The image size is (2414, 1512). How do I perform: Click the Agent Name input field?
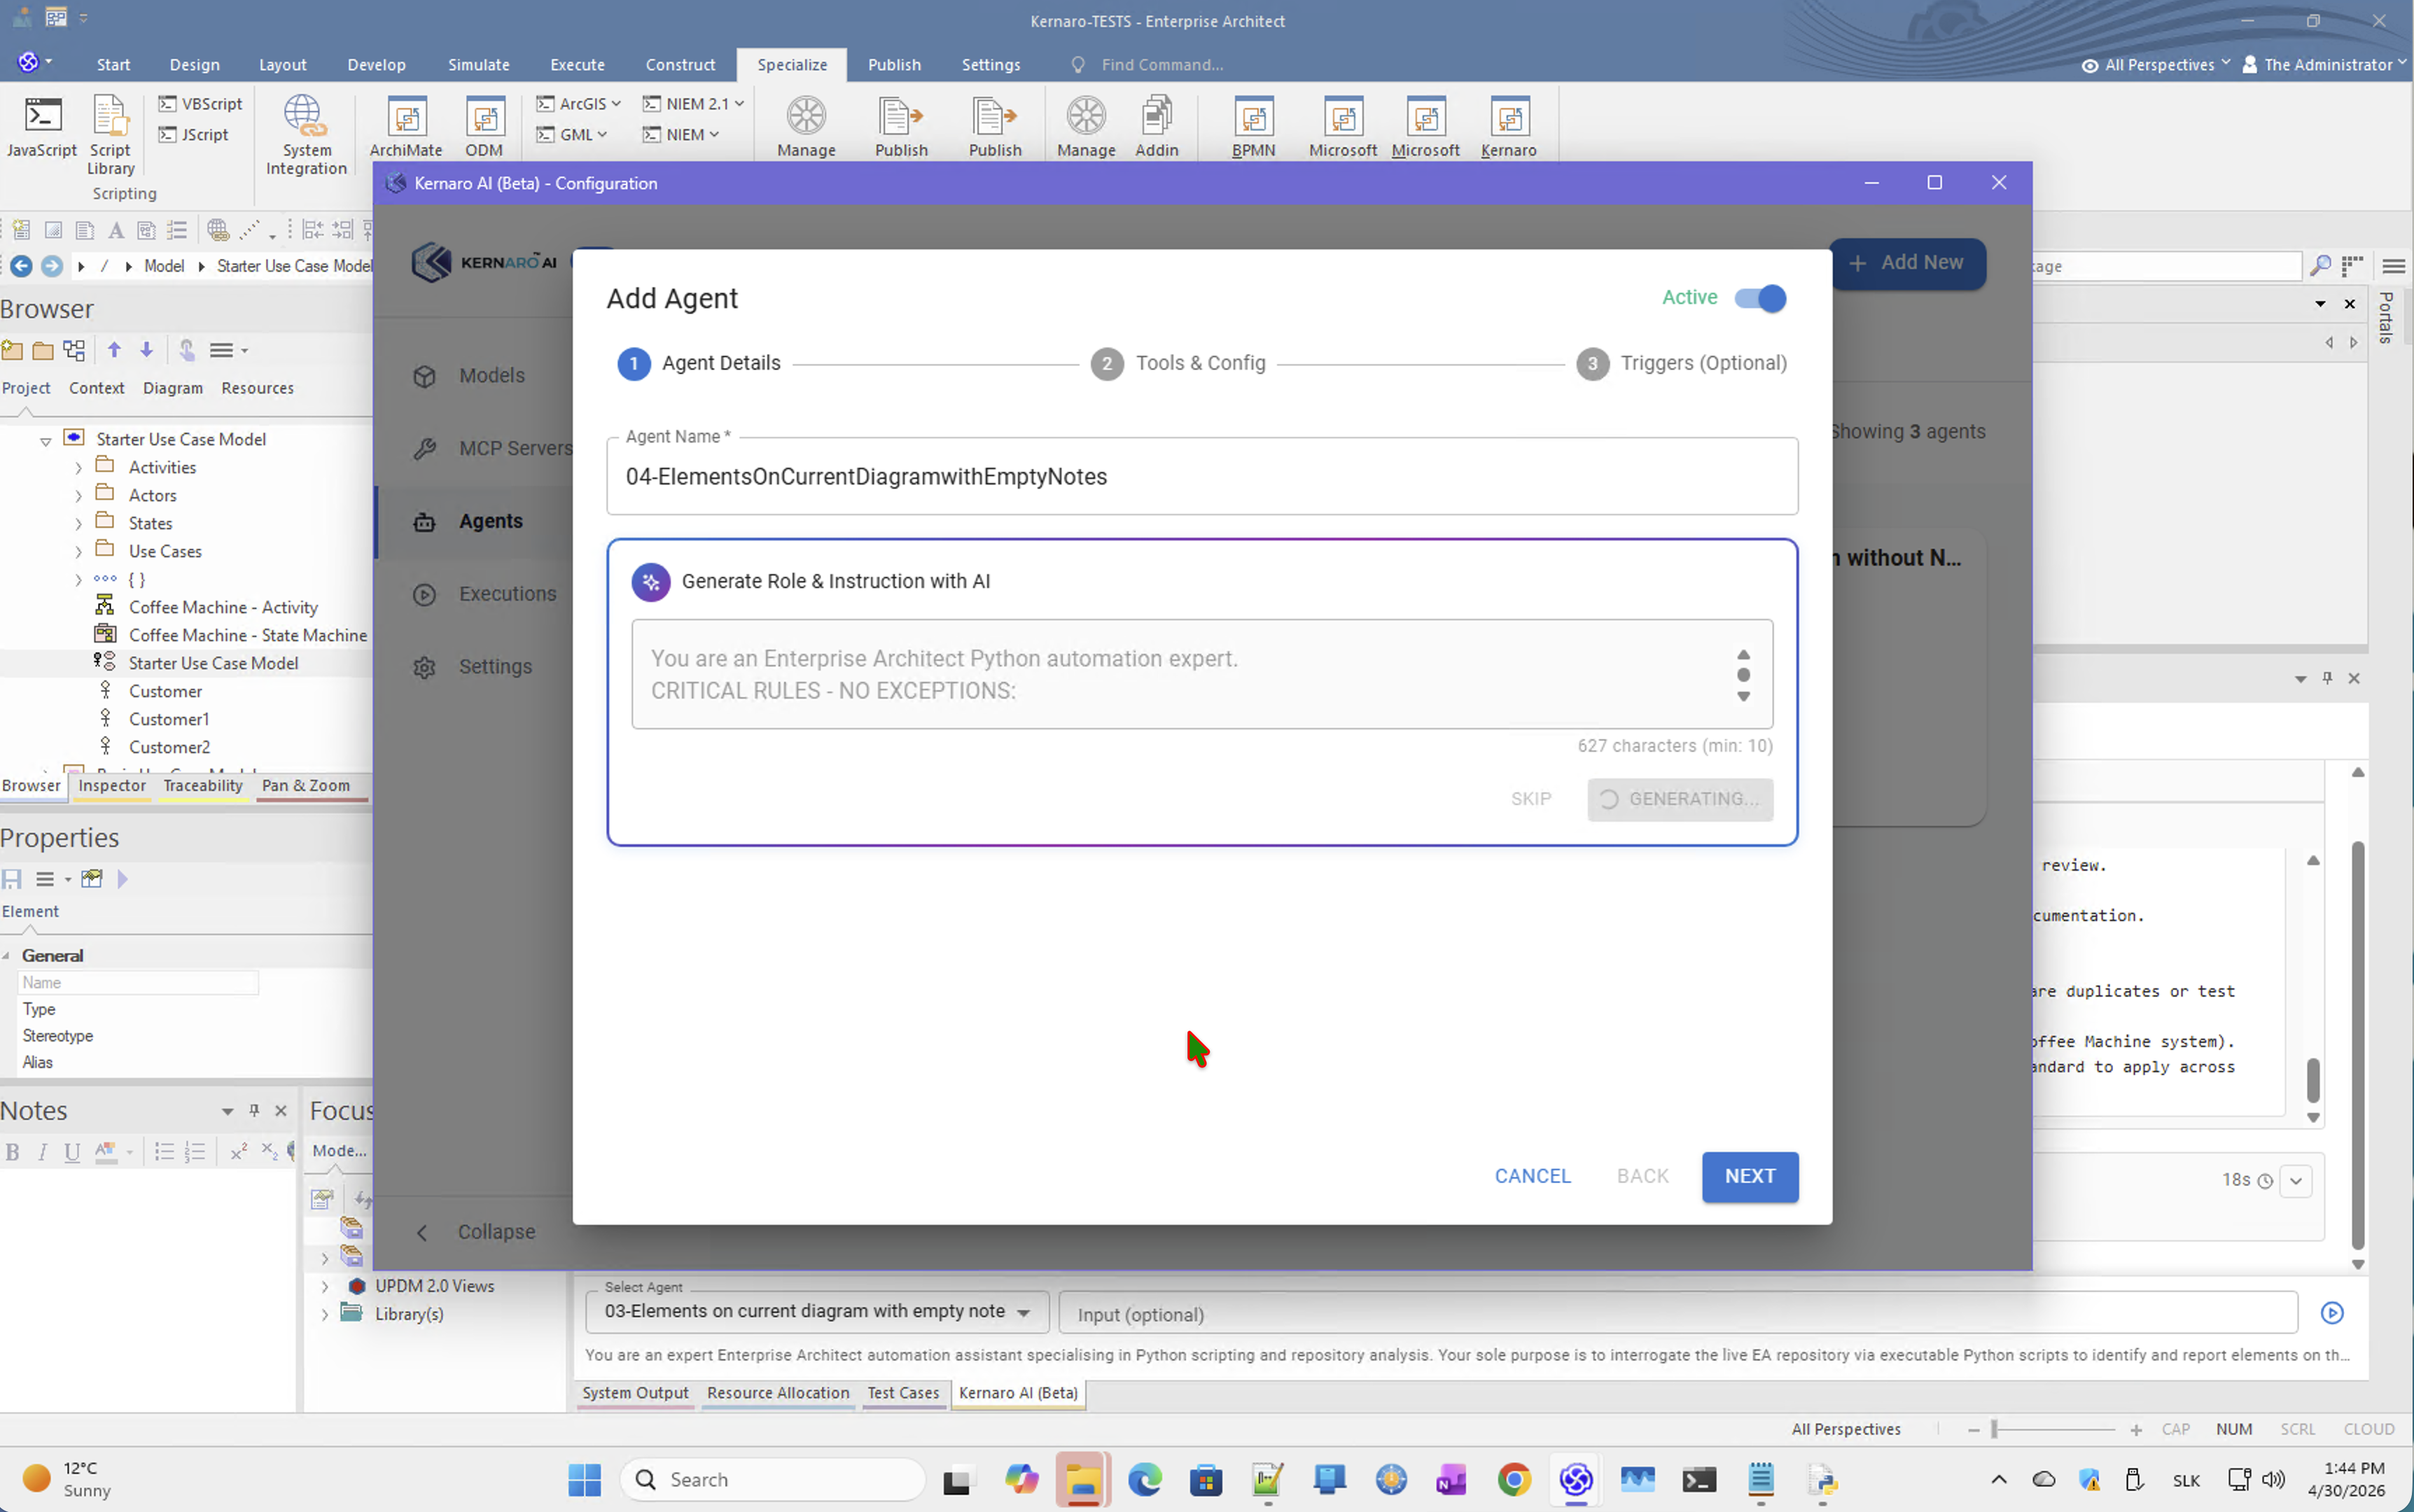click(1201, 477)
